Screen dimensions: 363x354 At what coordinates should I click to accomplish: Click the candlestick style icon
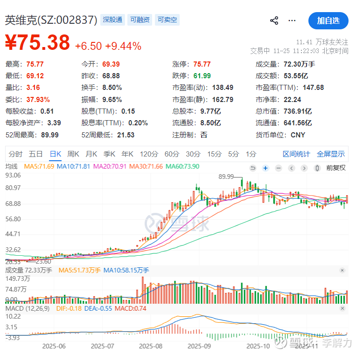(x=317, y=168)
